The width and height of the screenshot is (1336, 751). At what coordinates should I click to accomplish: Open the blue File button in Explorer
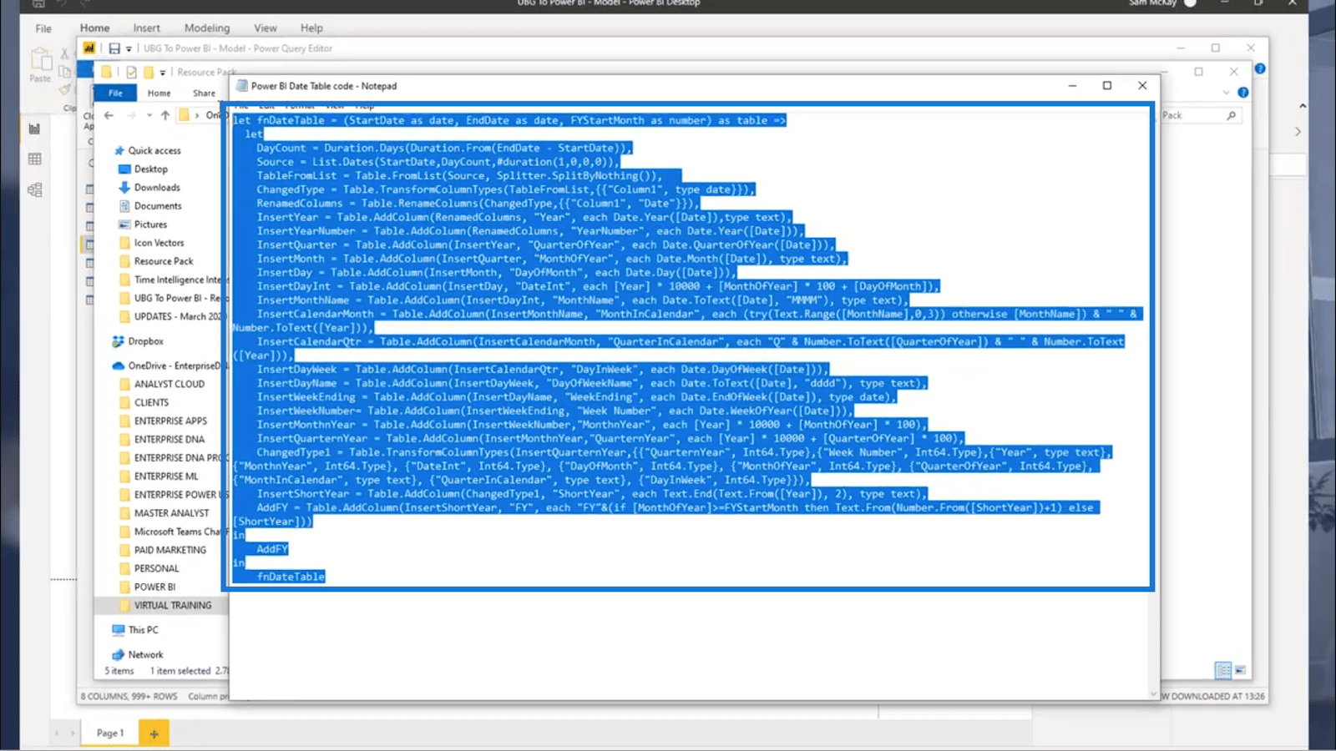[x=115, y=93]
